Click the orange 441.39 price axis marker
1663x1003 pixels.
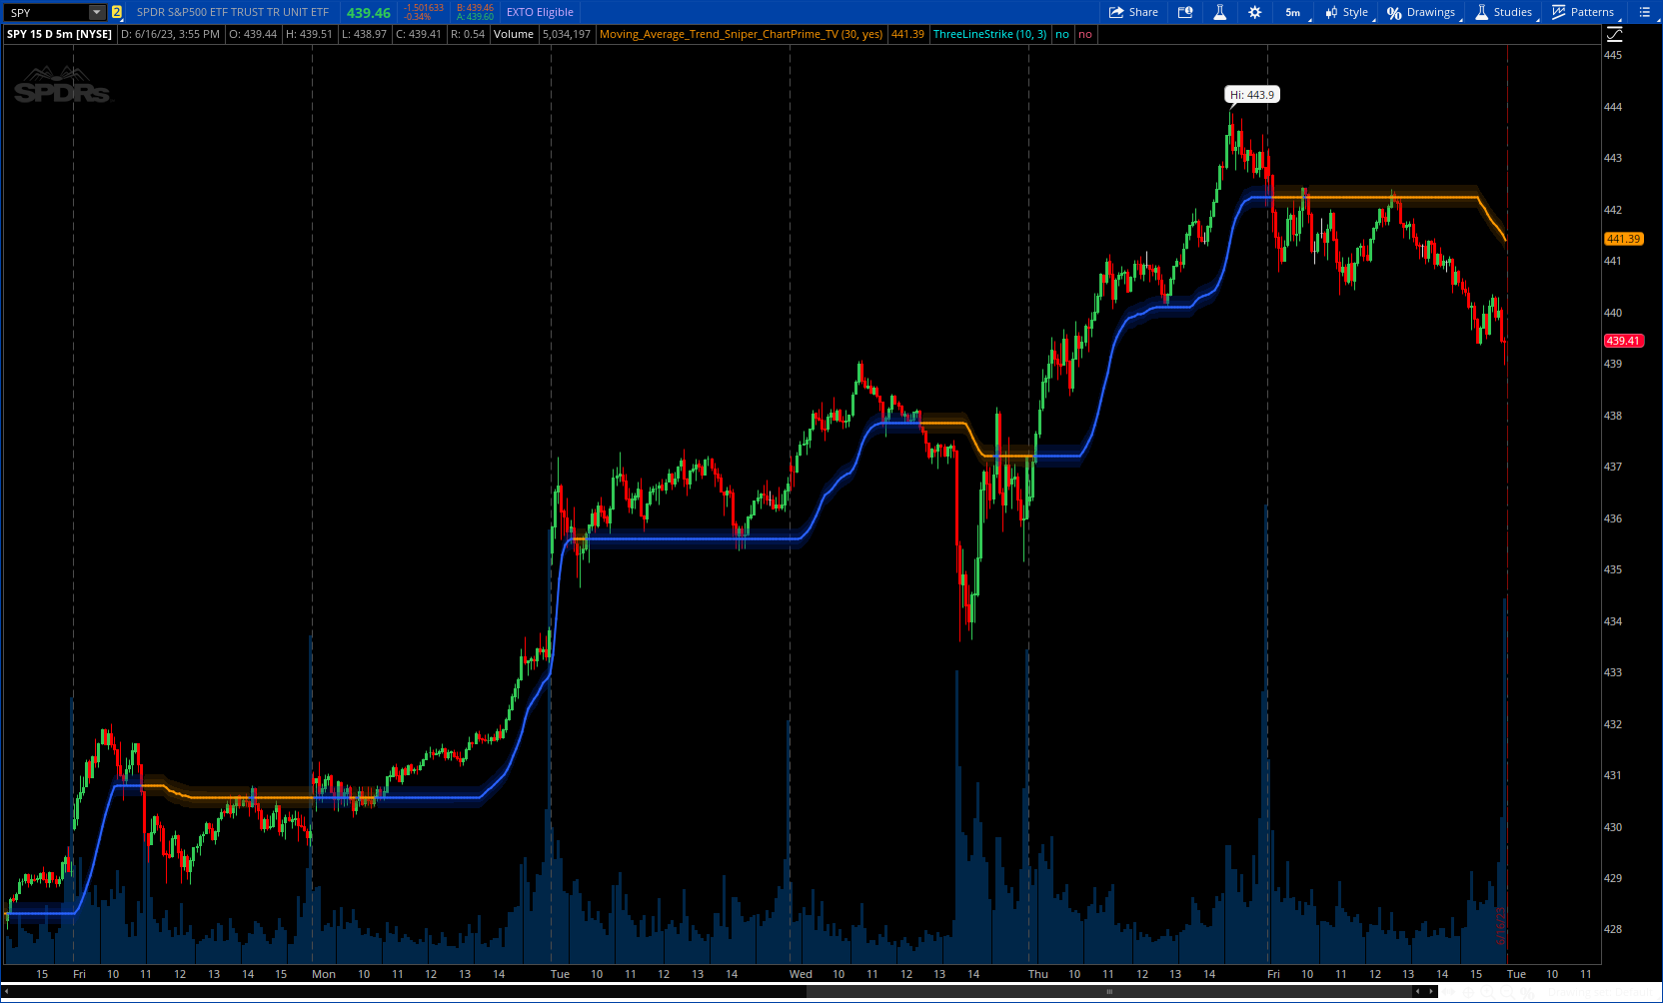1624,239
